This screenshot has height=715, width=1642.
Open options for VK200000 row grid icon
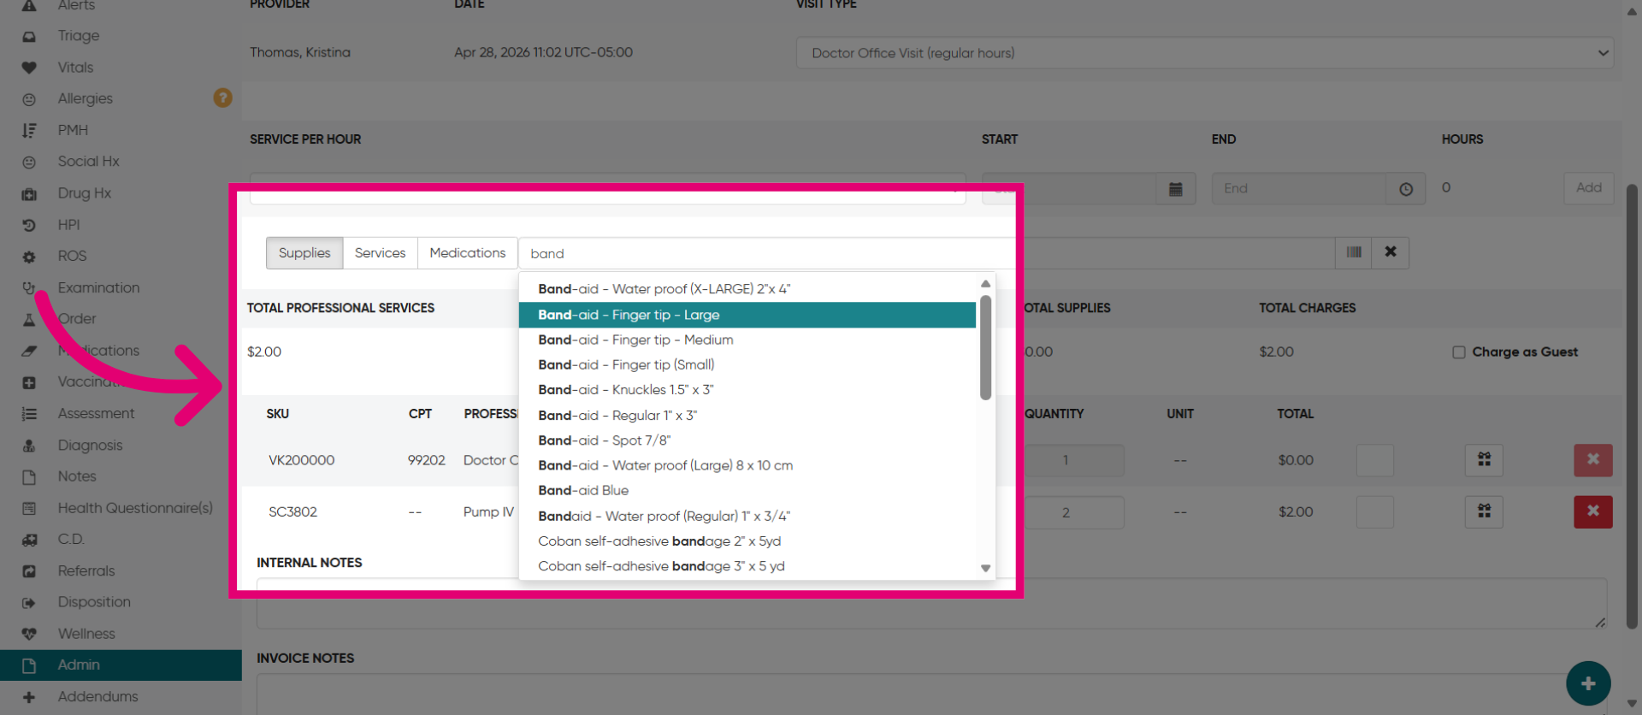1484,460
